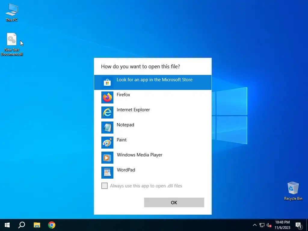Select the New Text Document.dll file icon
The width and height of the screenshot is (308, 231).
(12, 44)
